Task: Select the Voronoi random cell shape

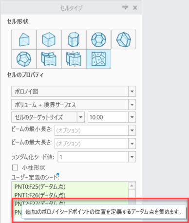Action: tap(98, 59)
